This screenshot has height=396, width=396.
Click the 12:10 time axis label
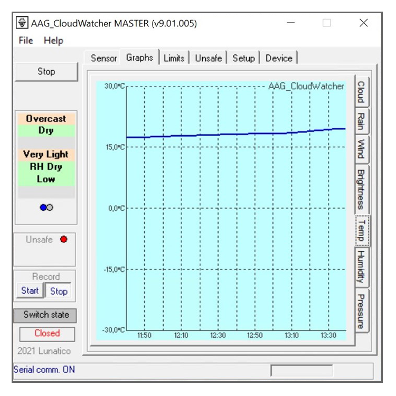tap(181, 335)
